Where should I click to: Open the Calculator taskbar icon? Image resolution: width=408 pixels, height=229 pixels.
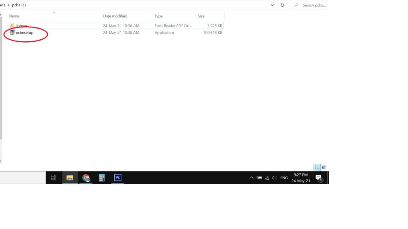pyautogui.click(x=102, y=178)
